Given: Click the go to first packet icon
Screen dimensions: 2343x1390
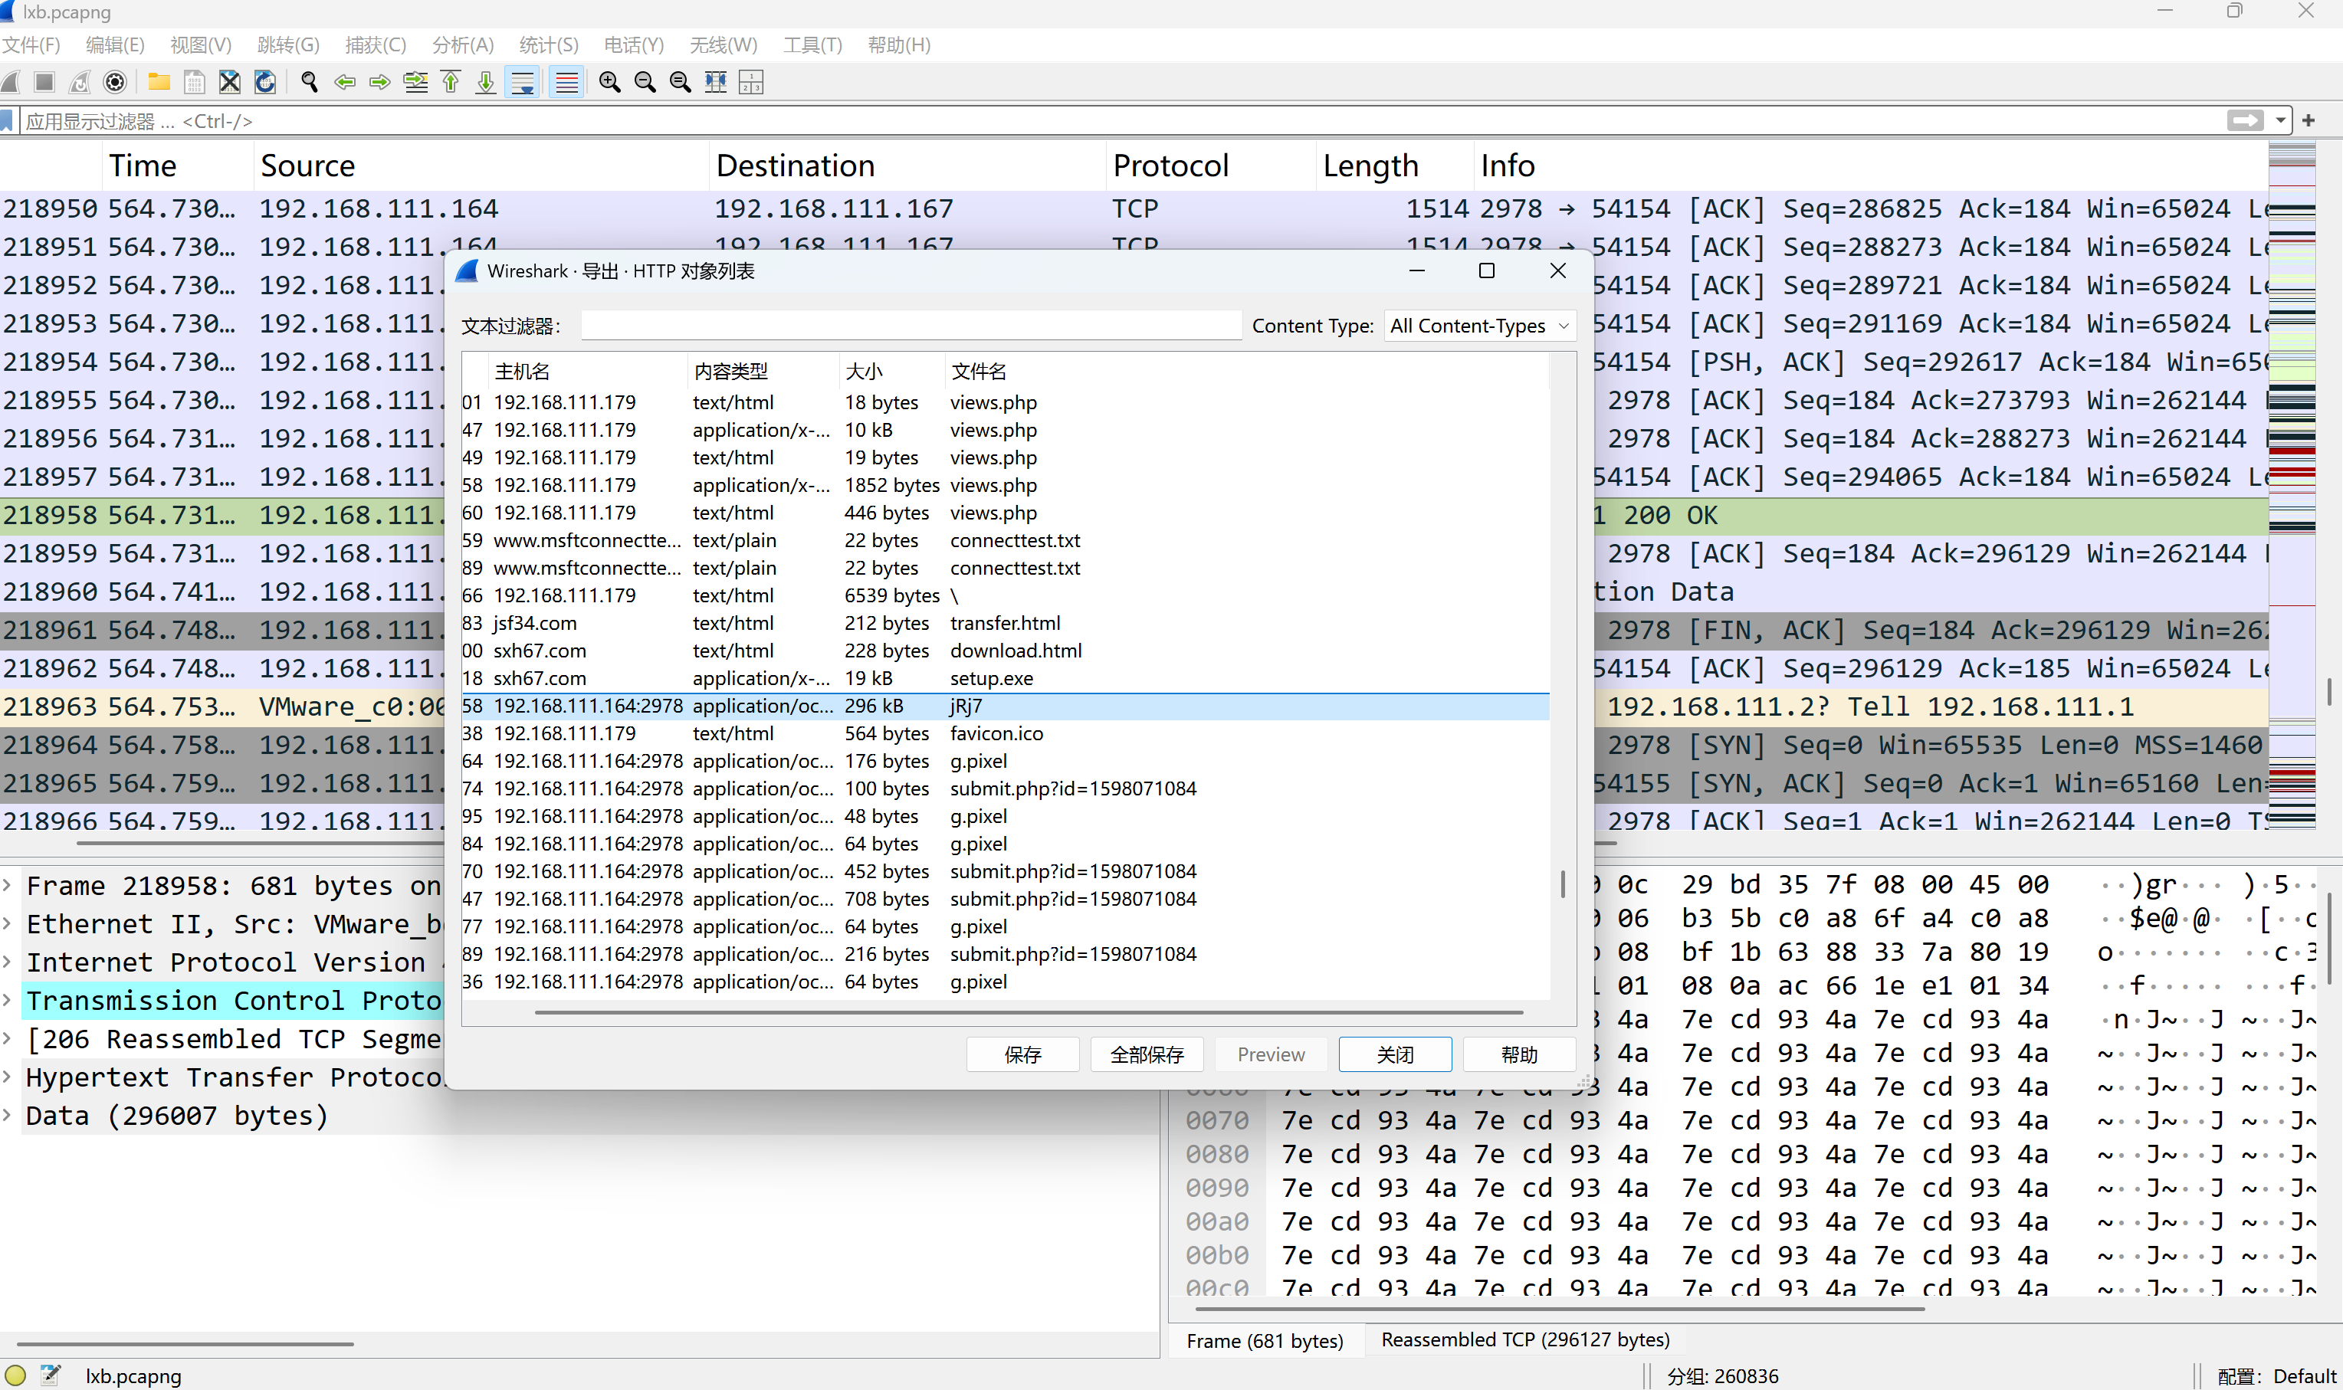Looking at the screenshot, I should [451, 83].
